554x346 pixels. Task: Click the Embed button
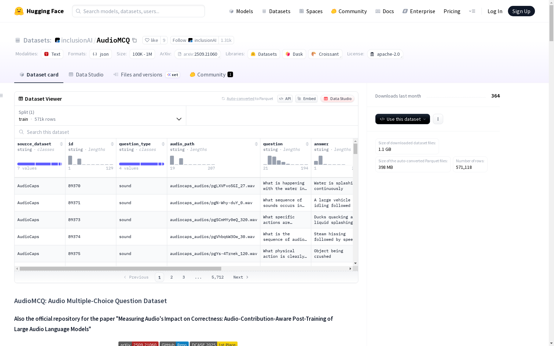coord(306,99)
